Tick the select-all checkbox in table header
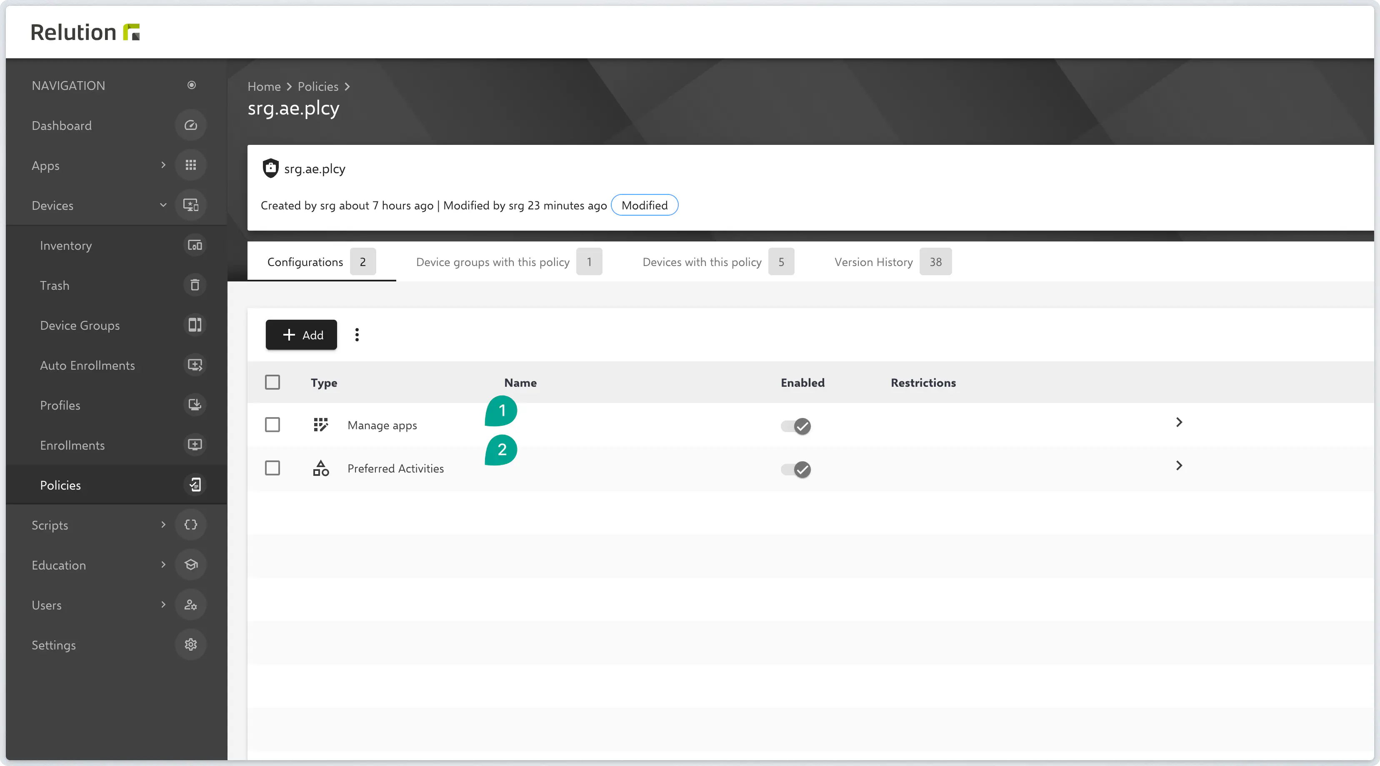The image size is (1380, 766). pos(272,382)
